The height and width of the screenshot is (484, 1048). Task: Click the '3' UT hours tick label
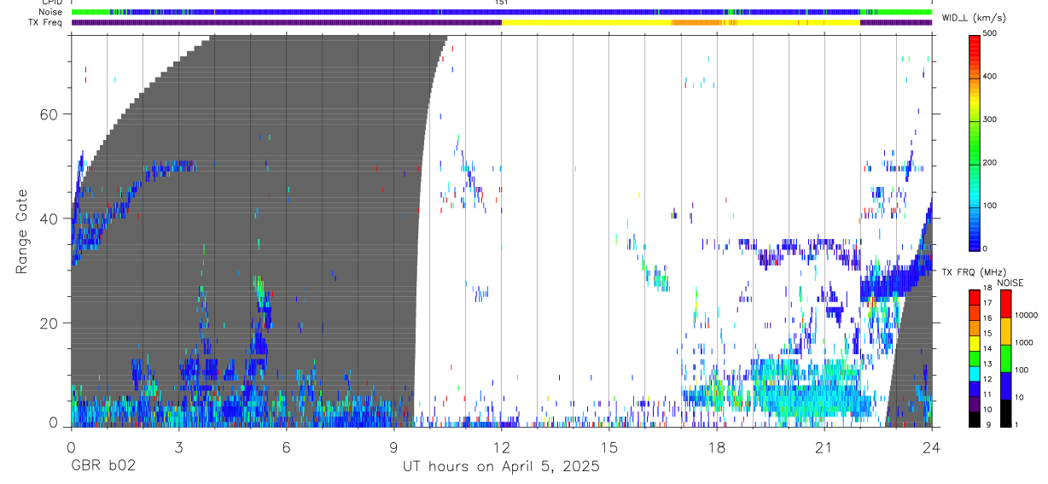click(178, 446)
